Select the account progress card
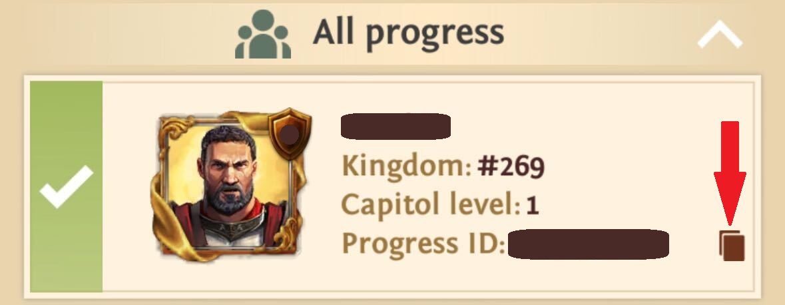785x305 pixels. (x=393, y=186)
